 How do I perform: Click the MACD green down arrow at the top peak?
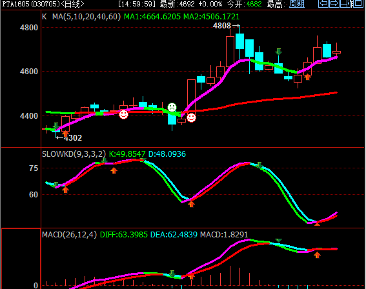point(278,241)
